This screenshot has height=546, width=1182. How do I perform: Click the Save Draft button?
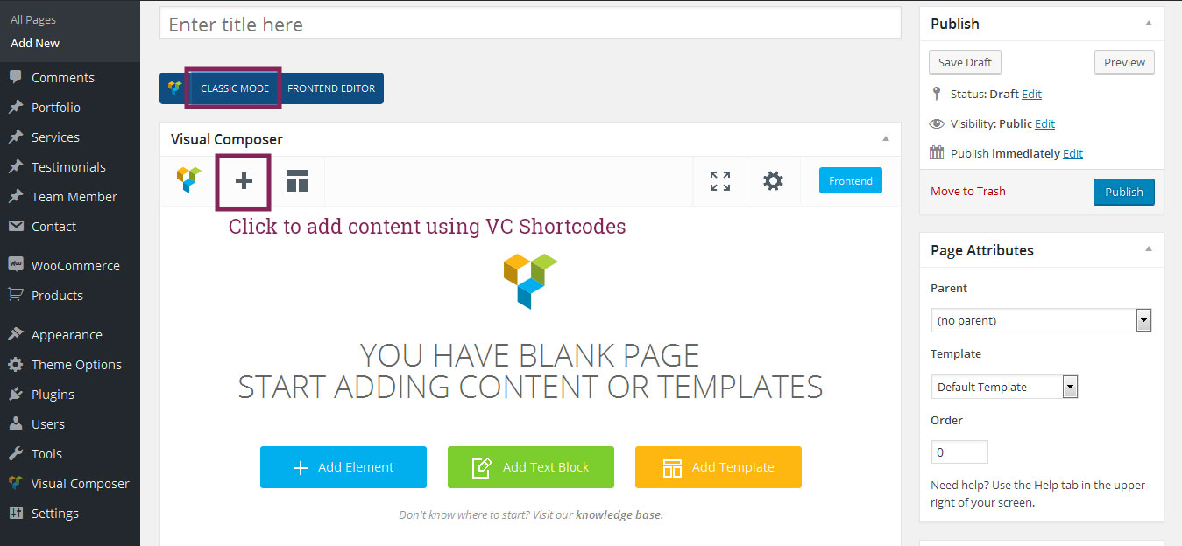(965, 63)
